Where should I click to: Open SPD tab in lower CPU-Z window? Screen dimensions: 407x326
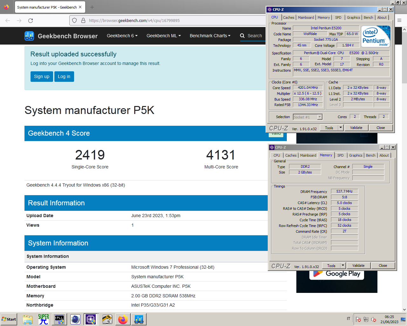(x=341, y=155)
